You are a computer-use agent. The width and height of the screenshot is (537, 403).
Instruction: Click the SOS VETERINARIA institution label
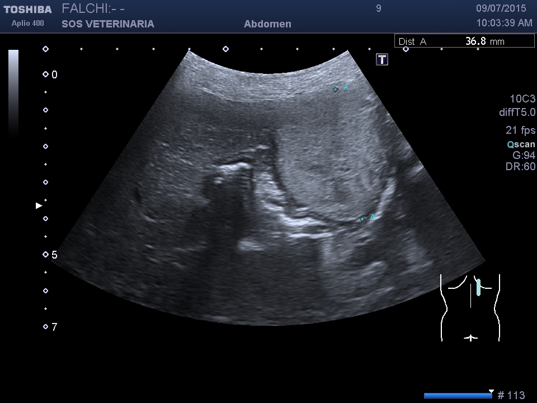point(107,24)
